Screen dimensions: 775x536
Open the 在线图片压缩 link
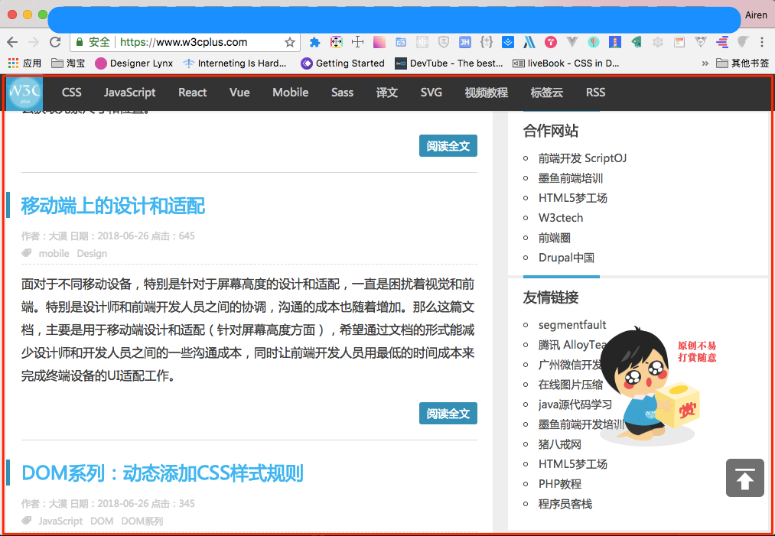(571, 385)
